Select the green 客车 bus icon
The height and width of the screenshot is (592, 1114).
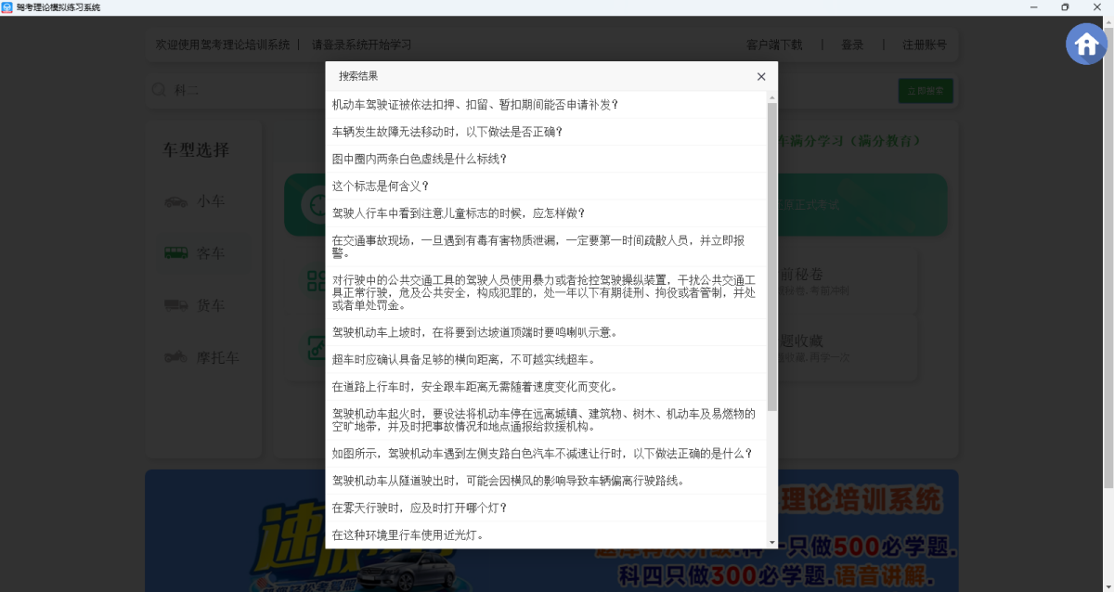(175, 252)
